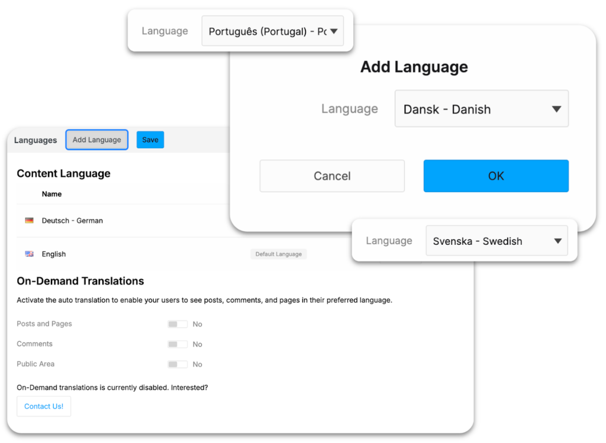This screenshot has width=606, height=443.
Task: Open the Svenska - Swedish dropdown
Action: pos(497,241)
